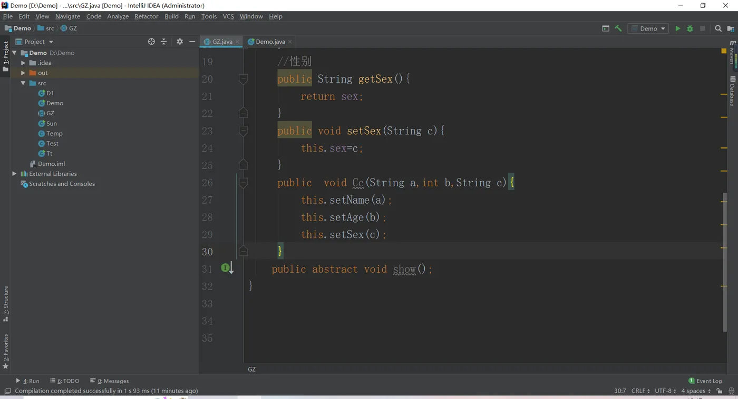Open the File menu
The height and width of the screenshot is (399, 738).
(x=7, y=16)
